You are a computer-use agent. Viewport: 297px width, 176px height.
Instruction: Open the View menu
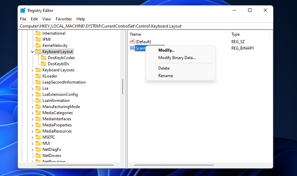pyautogui.click(x=47, y=19)
